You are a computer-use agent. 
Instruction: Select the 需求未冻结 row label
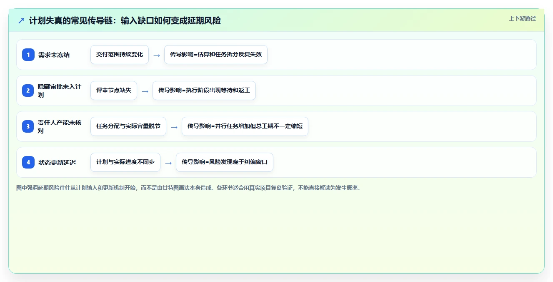(x=54, y=55)
